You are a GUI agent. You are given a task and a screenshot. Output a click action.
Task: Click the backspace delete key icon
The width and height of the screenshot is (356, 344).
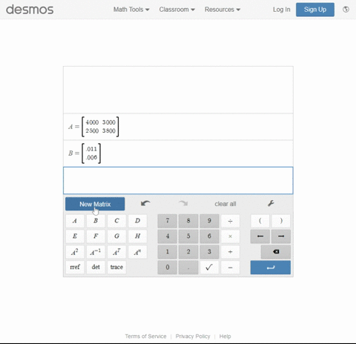(x=276, y=251)
